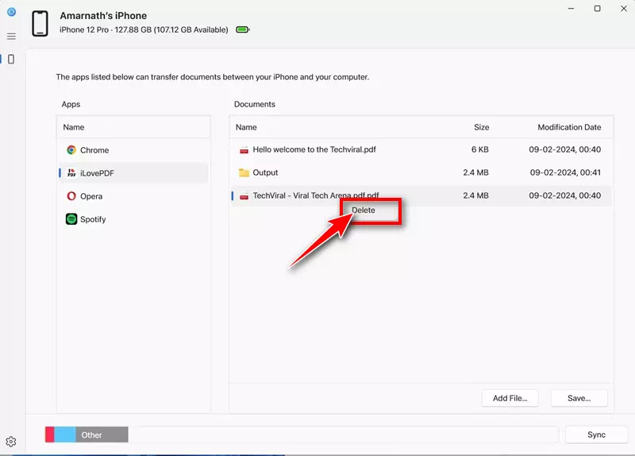Select the iPhone device icon in sidebar
The image size is (635, 456).
pyautogui.click(x=11, y=59)
